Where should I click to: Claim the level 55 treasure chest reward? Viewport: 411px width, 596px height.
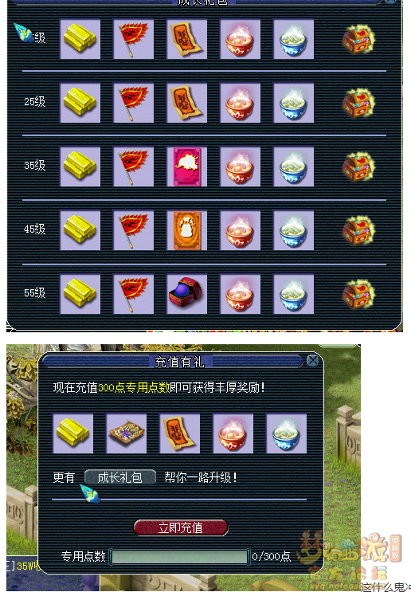pos(358,294)
